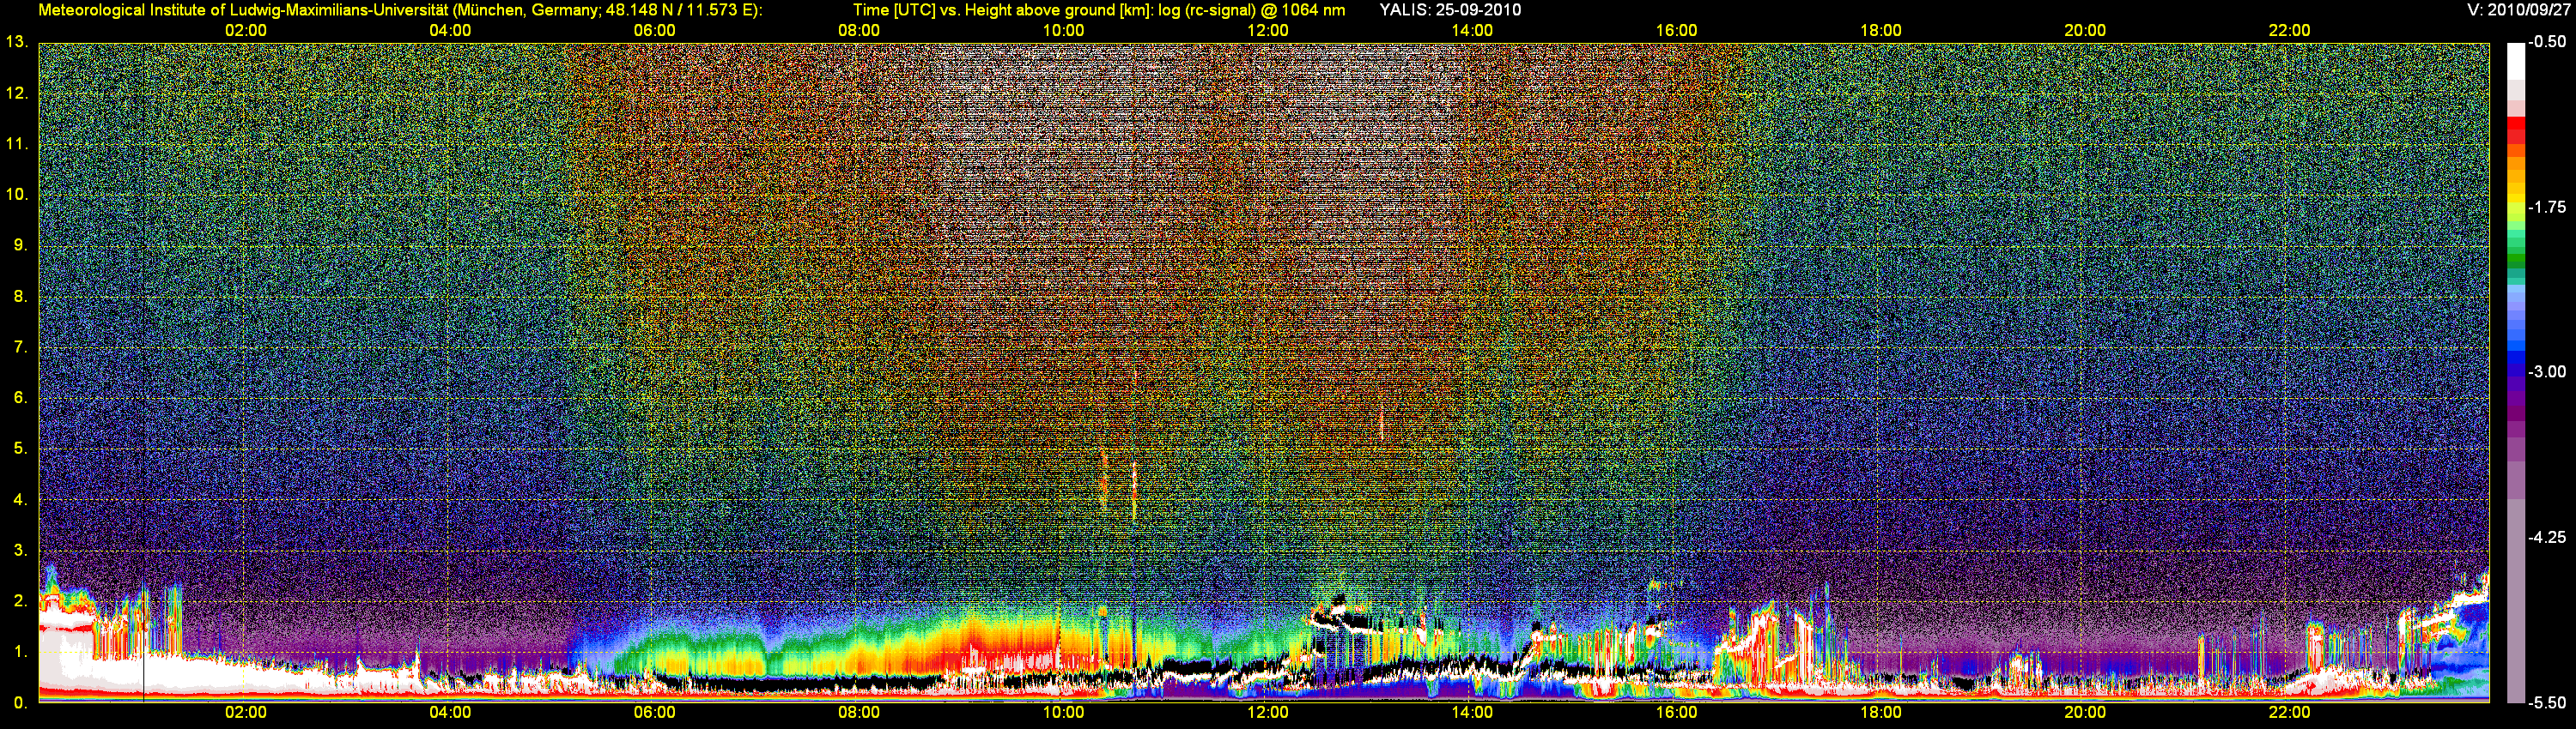Click the 16:00 label on the top time axis
Viewport: 2576px width, 729px height.
click(x=1676, y=30)
